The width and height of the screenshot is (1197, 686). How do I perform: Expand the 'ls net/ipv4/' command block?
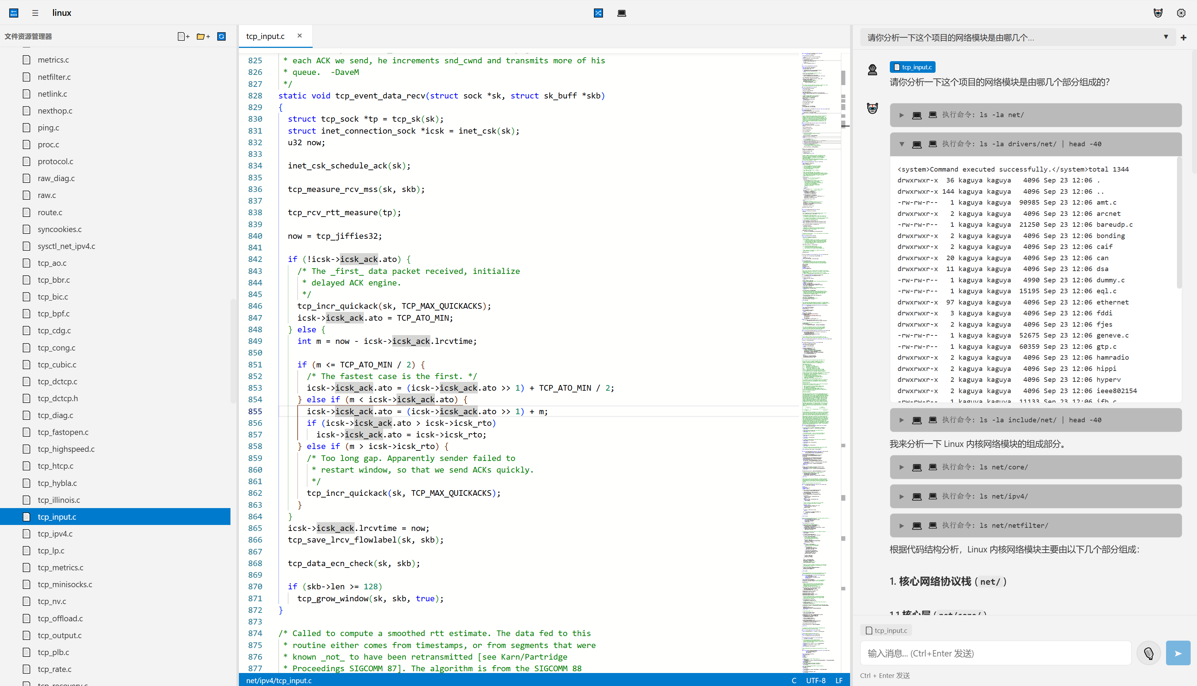point(901,496)
